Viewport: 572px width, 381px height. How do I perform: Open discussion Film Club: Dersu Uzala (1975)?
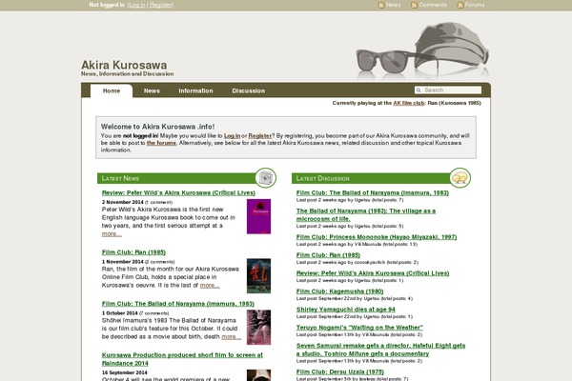(340, 371)
